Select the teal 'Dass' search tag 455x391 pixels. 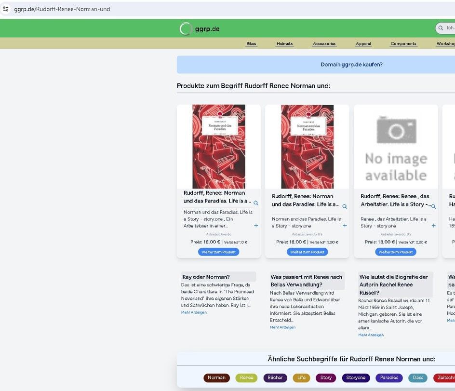tap(417, 378)
